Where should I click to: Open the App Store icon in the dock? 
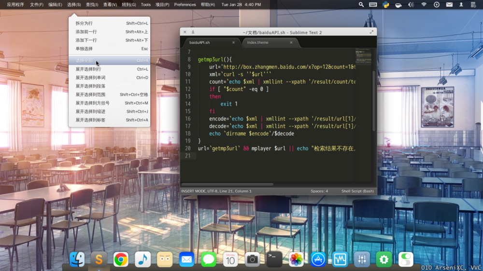(318, 259)
